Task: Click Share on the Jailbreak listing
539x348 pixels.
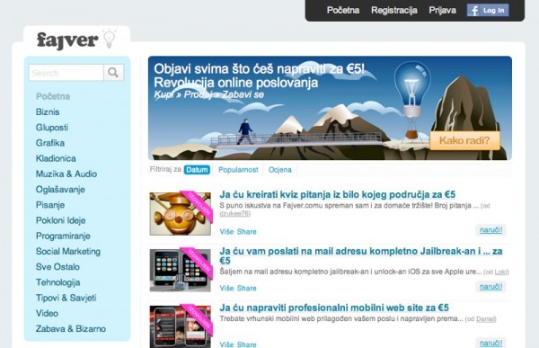Action: pos(247,288)
